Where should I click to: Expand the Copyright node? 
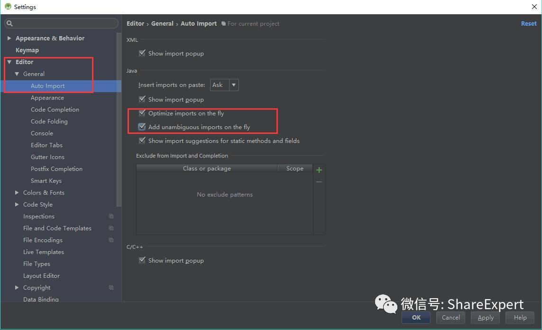point(17,287)
